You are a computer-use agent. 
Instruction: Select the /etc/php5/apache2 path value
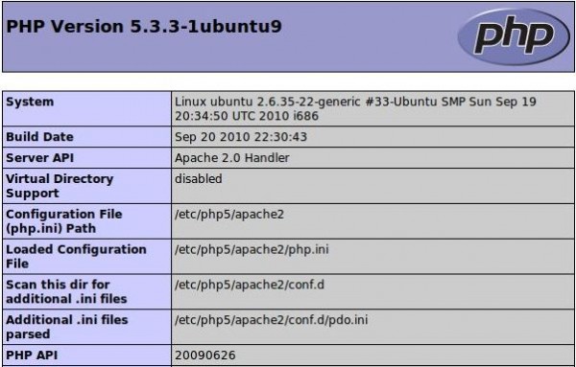(229, 214)
